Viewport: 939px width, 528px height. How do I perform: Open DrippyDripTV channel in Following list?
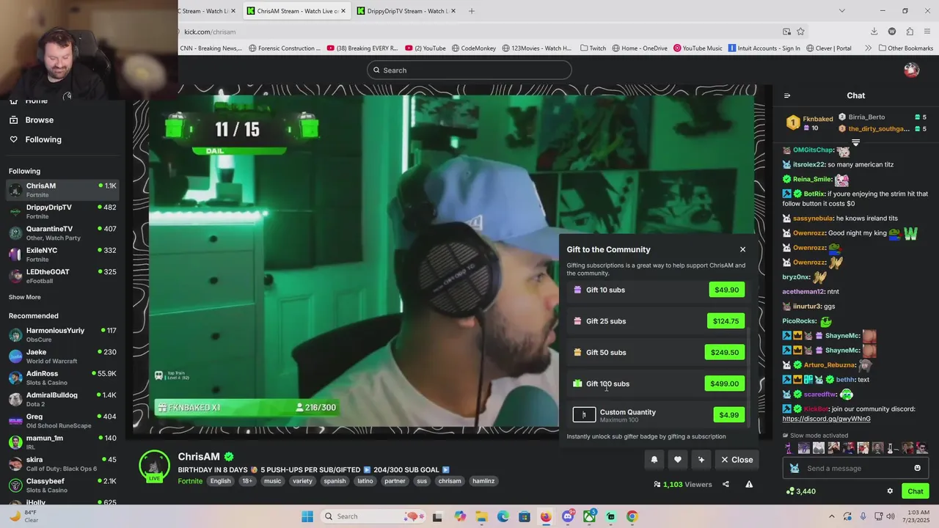(x=62, y=211)
